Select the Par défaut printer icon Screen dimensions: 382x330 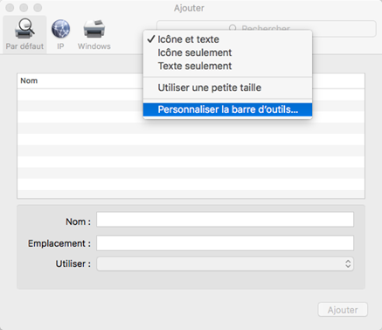click(x=24, y=29)
